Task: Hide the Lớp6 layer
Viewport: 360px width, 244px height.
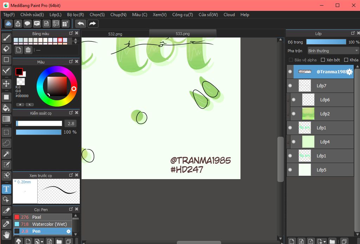Action: (294, 100)
